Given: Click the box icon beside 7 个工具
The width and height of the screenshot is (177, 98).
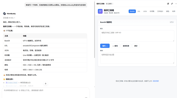Looking at the screenshot, I should (4, 31).
